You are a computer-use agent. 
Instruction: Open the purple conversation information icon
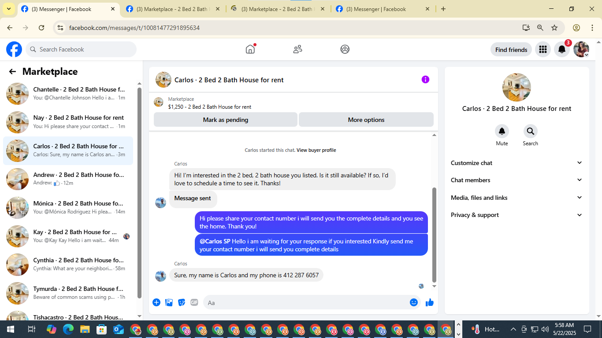click(425, 80)
